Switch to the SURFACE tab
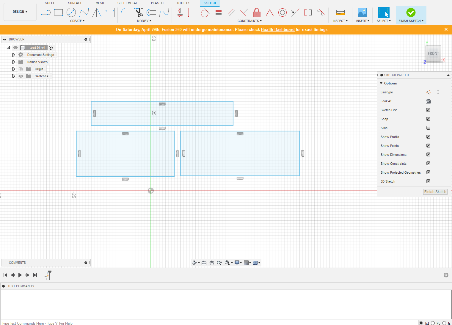Screen dimensions: 452x325 [75, 3]
